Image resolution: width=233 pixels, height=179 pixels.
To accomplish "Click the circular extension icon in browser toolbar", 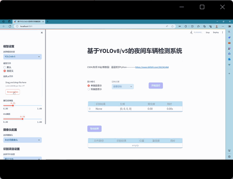I will 186,26.
